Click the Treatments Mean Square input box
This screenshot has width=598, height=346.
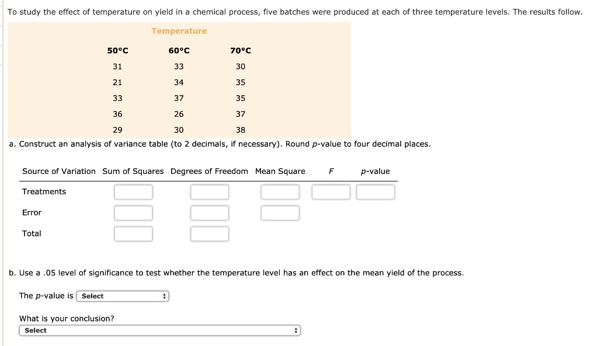(x=280, y=191)
